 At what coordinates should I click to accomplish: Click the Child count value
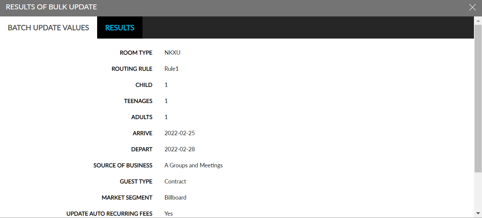(x=166, y=85)
